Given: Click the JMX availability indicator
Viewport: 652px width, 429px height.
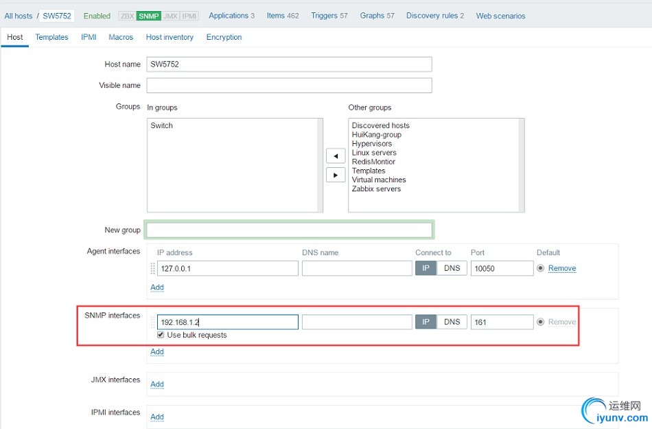Looking at the screenshot, I should (x=170, y=16).
